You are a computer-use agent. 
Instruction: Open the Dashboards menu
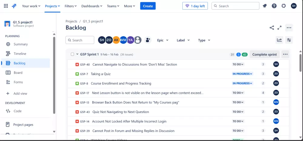point(92,6)
